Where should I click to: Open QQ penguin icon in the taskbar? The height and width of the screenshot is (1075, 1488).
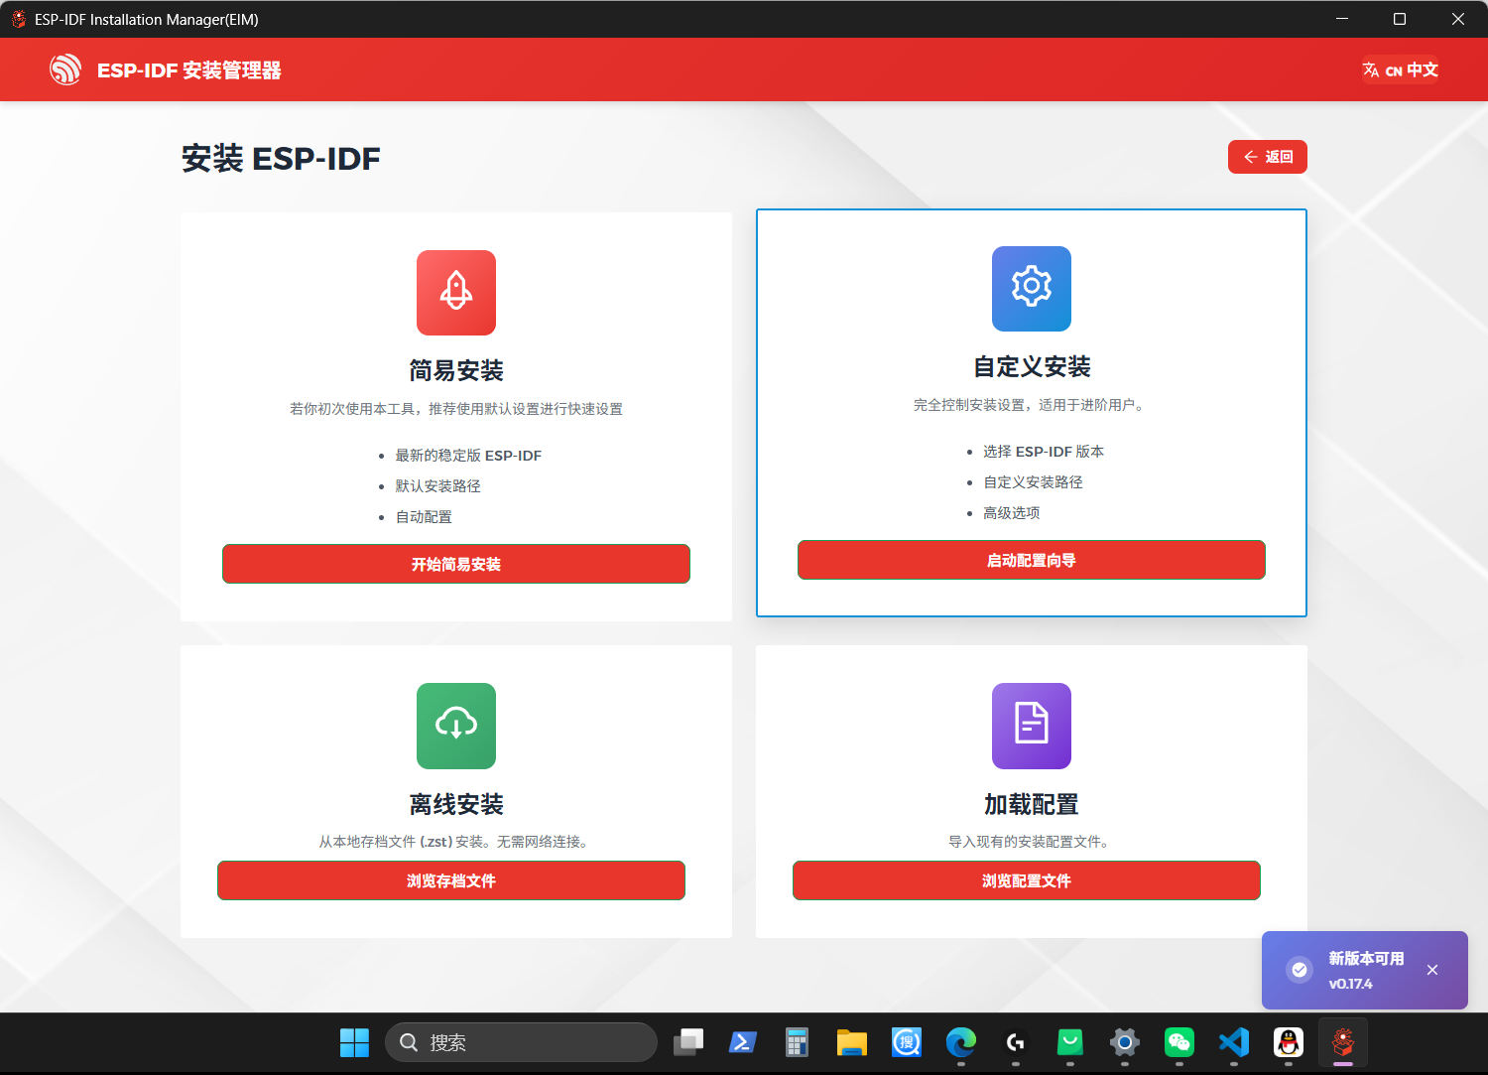[x=1289, y=1042]
